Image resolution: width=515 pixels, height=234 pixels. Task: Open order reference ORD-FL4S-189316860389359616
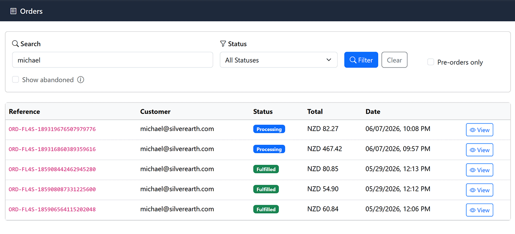(x=52, y=149)
